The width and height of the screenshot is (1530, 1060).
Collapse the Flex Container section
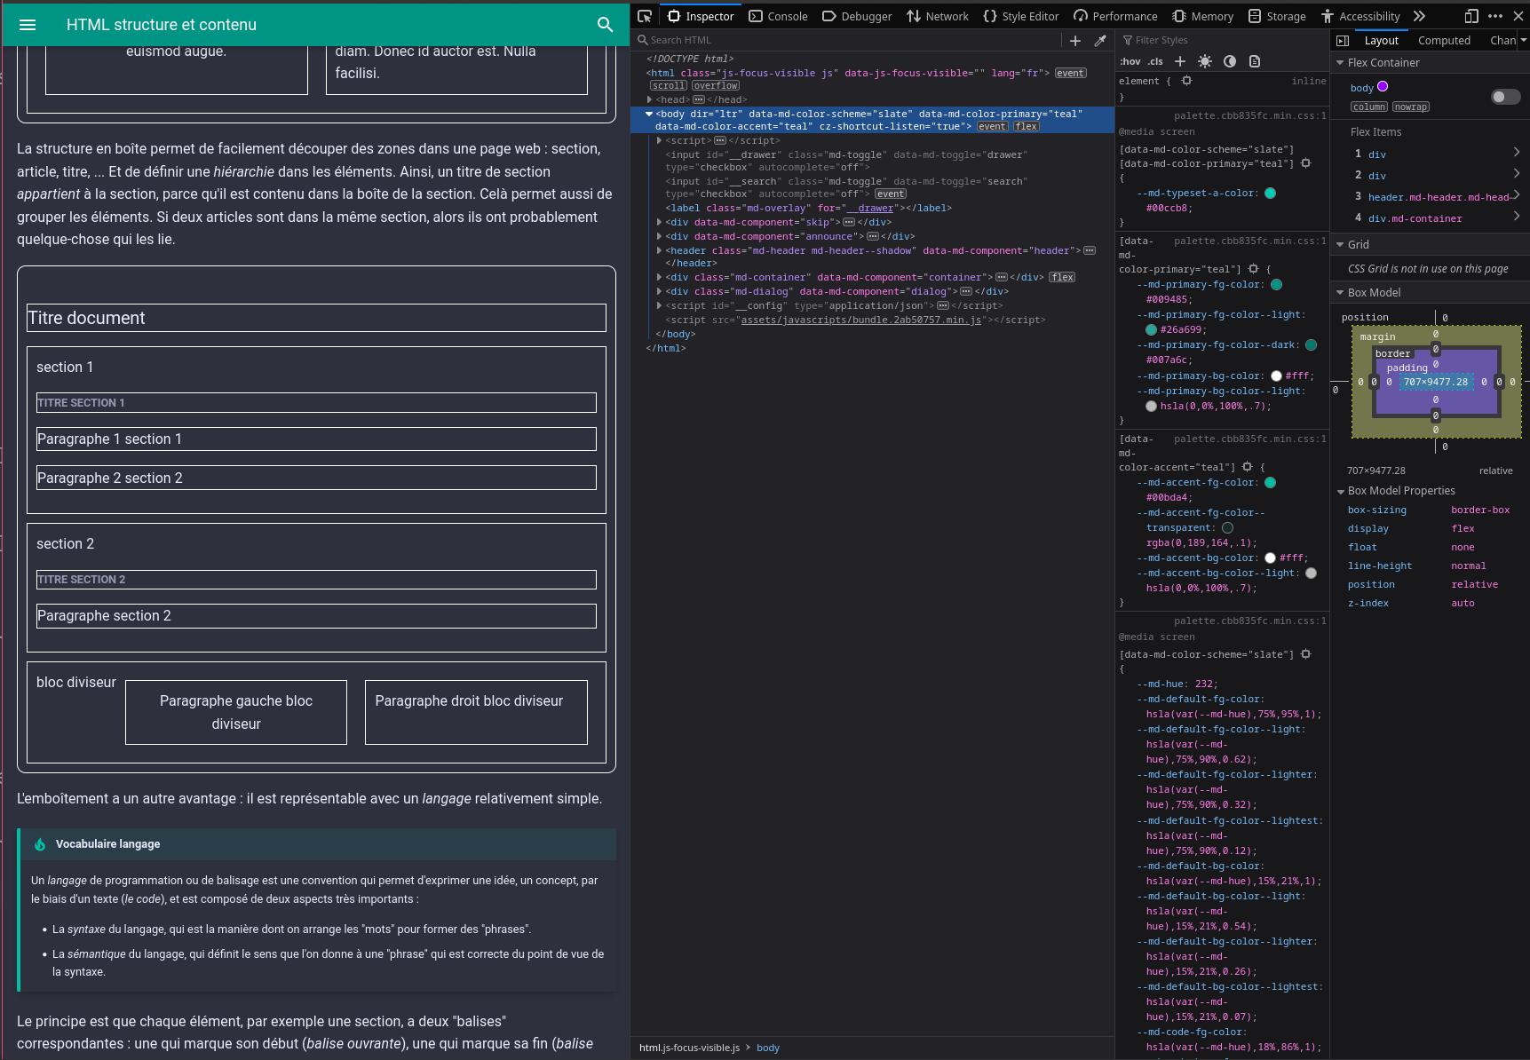1340,63
